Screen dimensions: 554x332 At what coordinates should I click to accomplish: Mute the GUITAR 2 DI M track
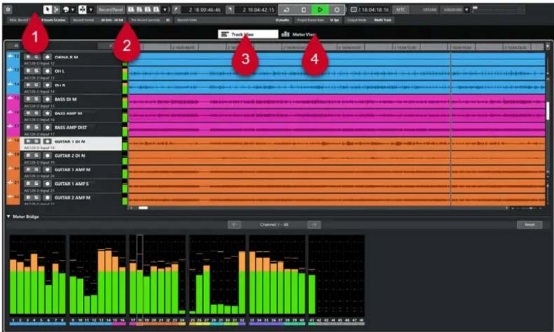click(28, 156)
